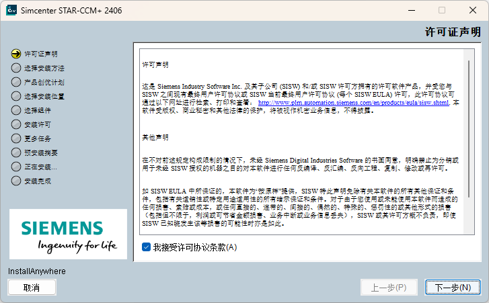Screen dimensions: 489x303
Task: Click the yellow arrow icon beside 许可证声明
Action: pyautogui.click(x=16, y=54)
